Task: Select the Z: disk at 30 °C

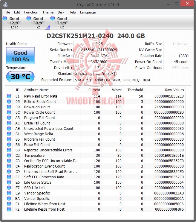Action: click(38, 23)
